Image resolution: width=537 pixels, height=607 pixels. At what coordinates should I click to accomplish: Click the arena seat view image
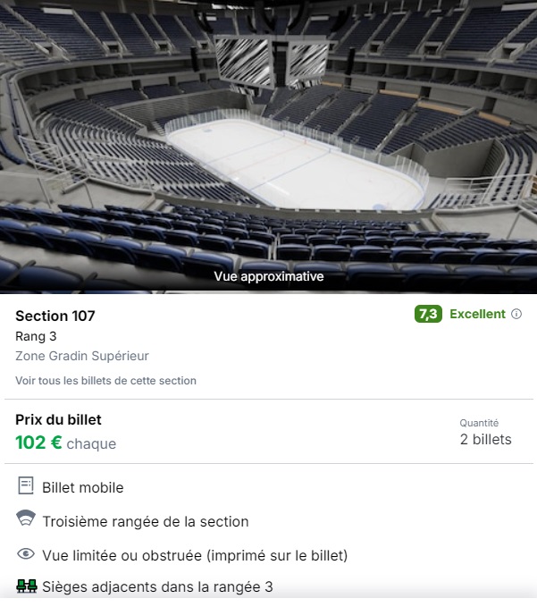pos(268,147)
